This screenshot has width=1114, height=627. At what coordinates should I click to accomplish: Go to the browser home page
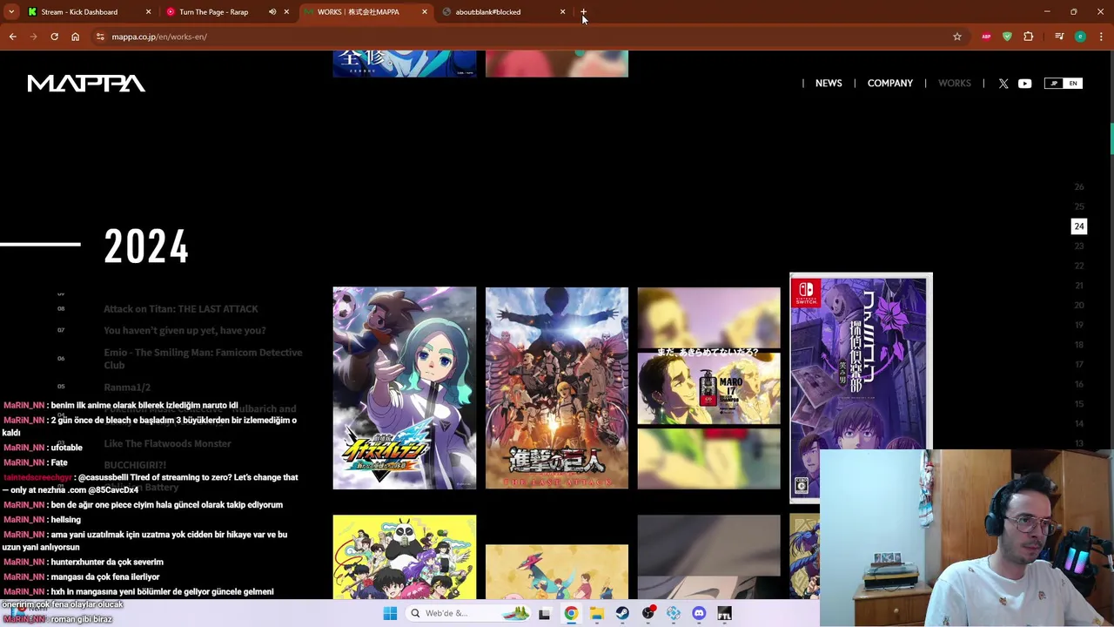(75, 37)
